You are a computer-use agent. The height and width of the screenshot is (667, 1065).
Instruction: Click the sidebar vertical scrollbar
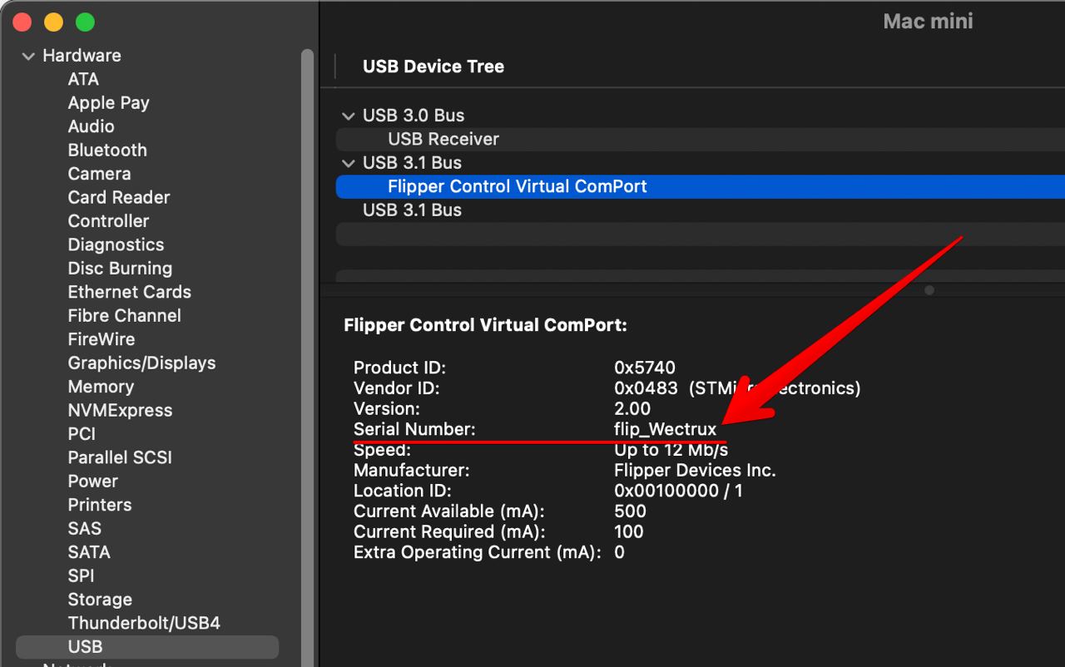(307, 358)
